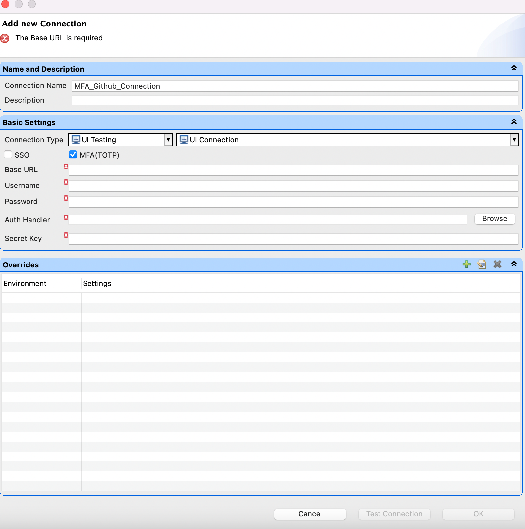Focus the Password input field
525x529 pixels.
[293, 202]
